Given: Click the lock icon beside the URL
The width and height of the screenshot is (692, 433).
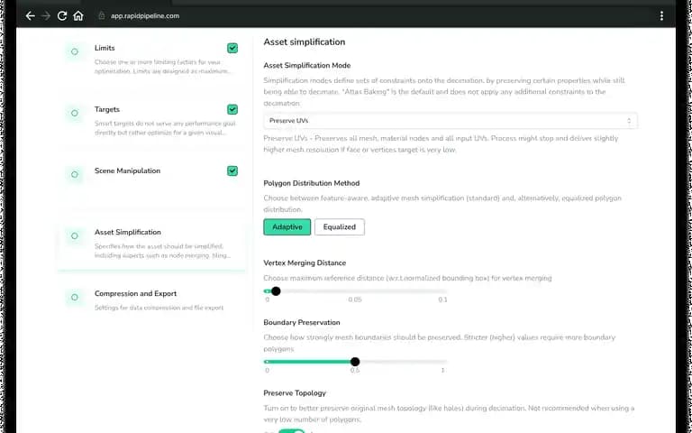Looking at the screenshot, I should (x=102, y=15).
